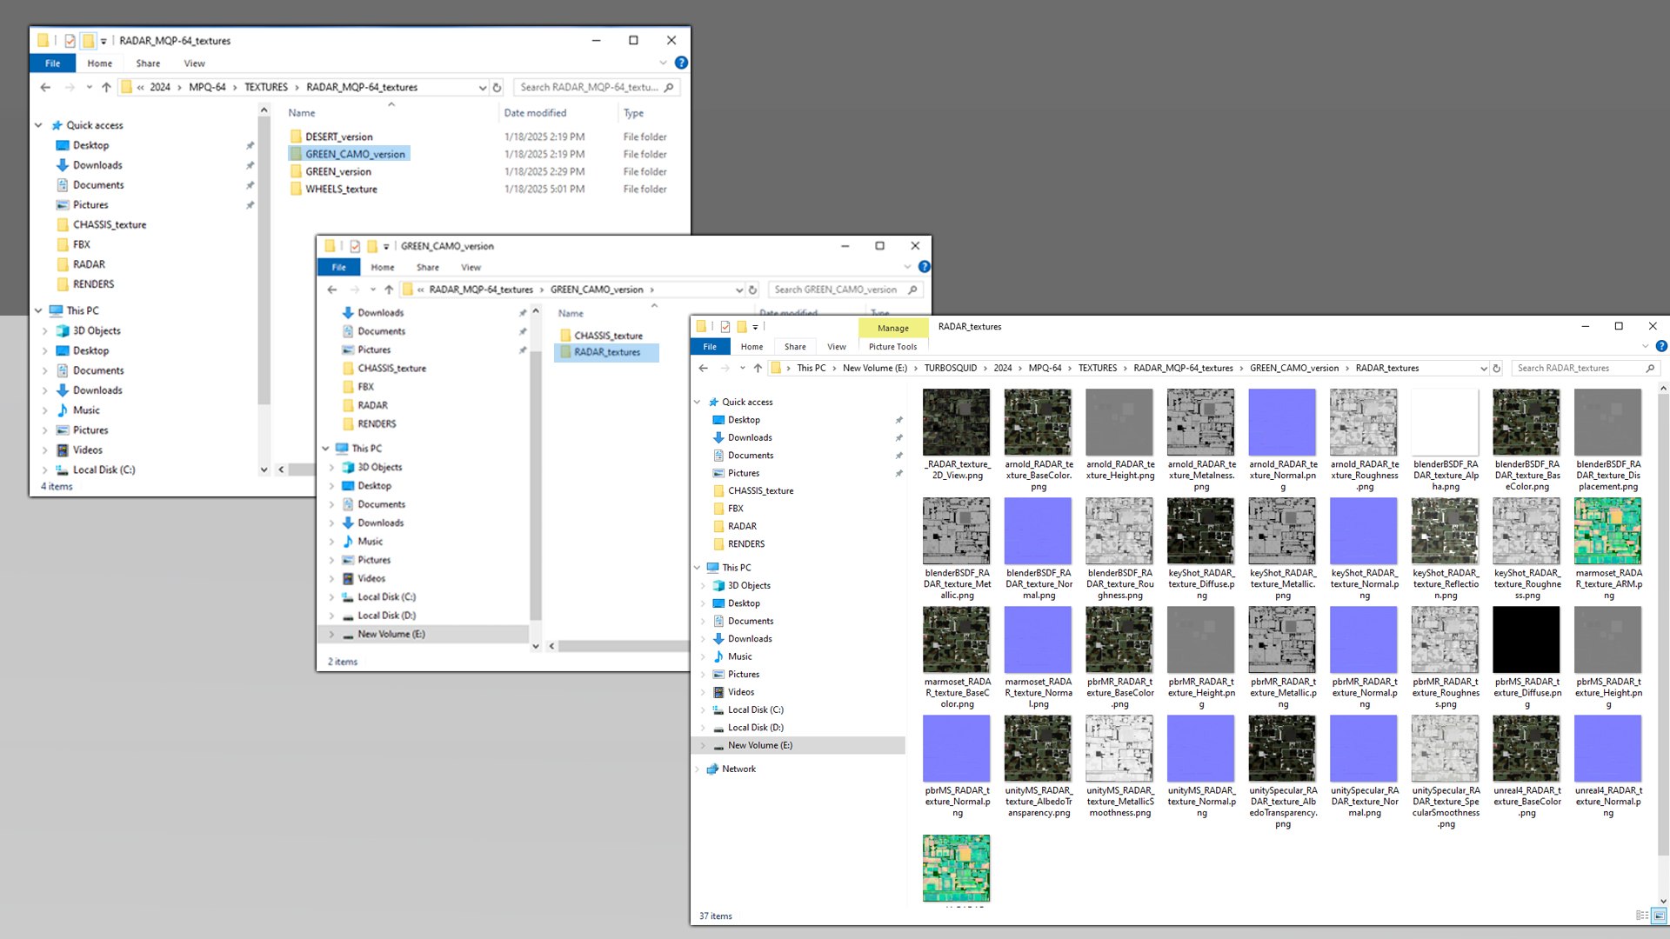Screen dimensions: 1670x939
Task: Click the Up arrow in RADAR_textures window
Action: [x=758, y=368]
